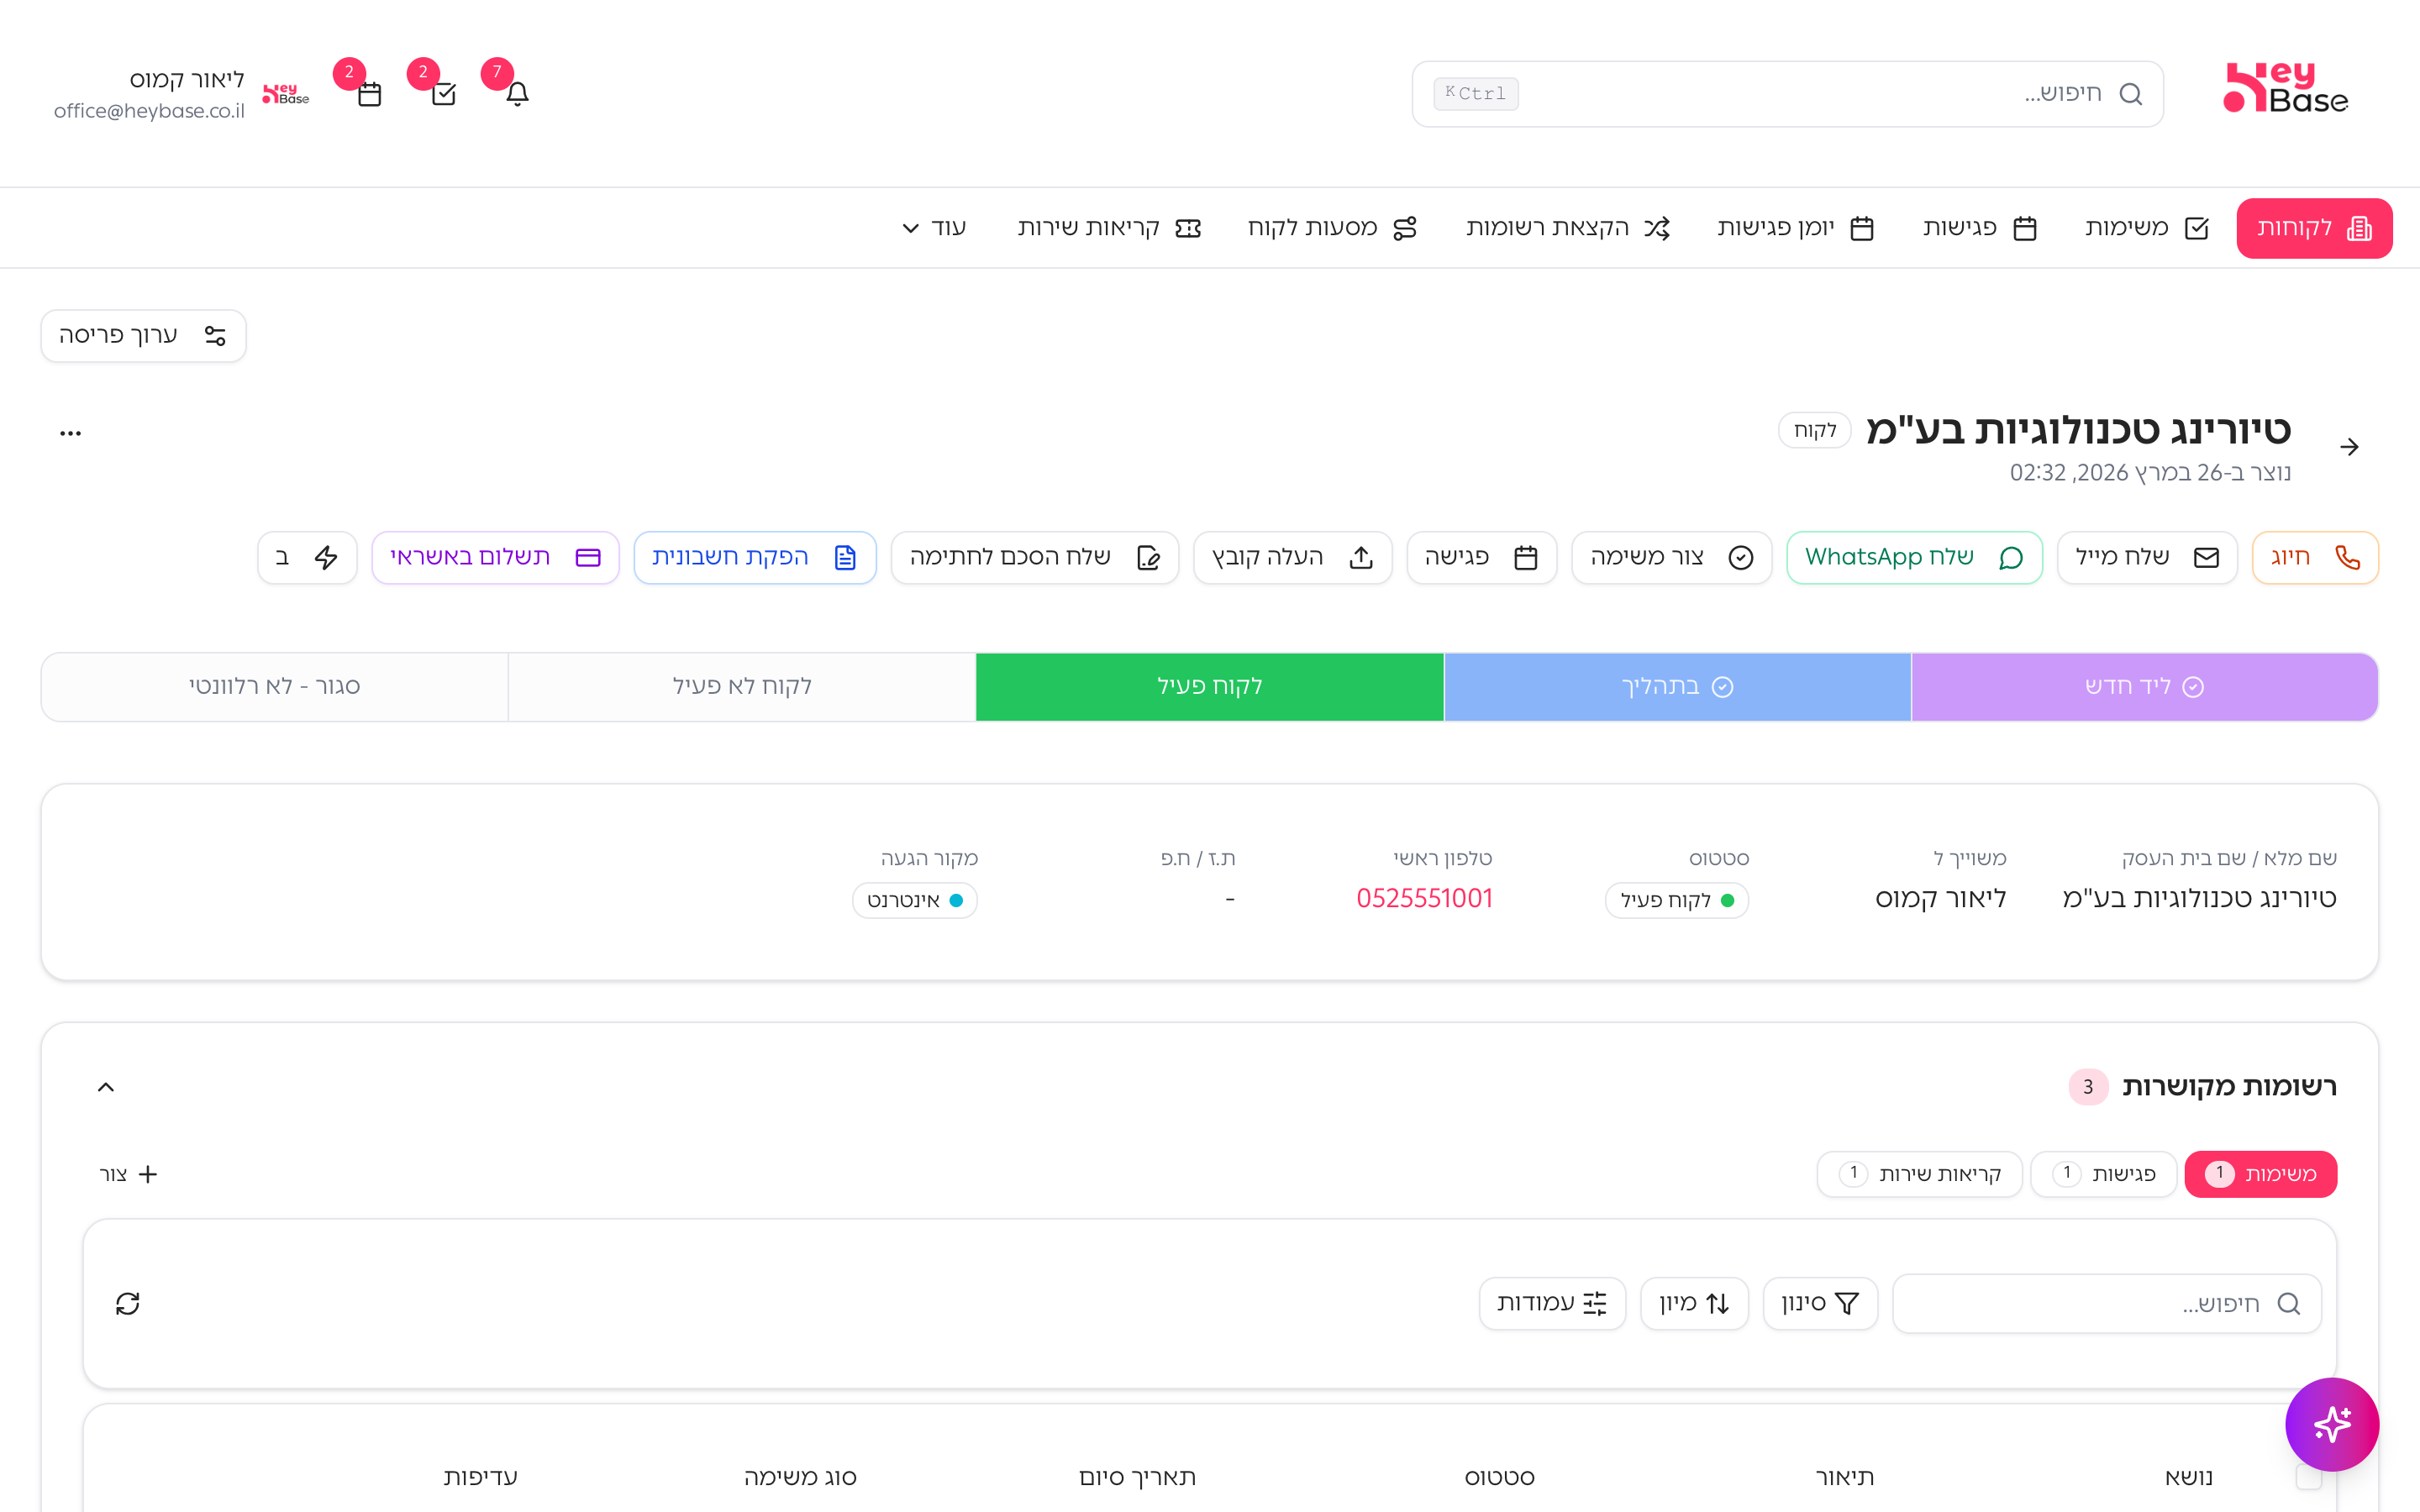Screen dimensions: 2420x1512
Task: Expand the עוד dropdown menu
Action: coord(934,228)
